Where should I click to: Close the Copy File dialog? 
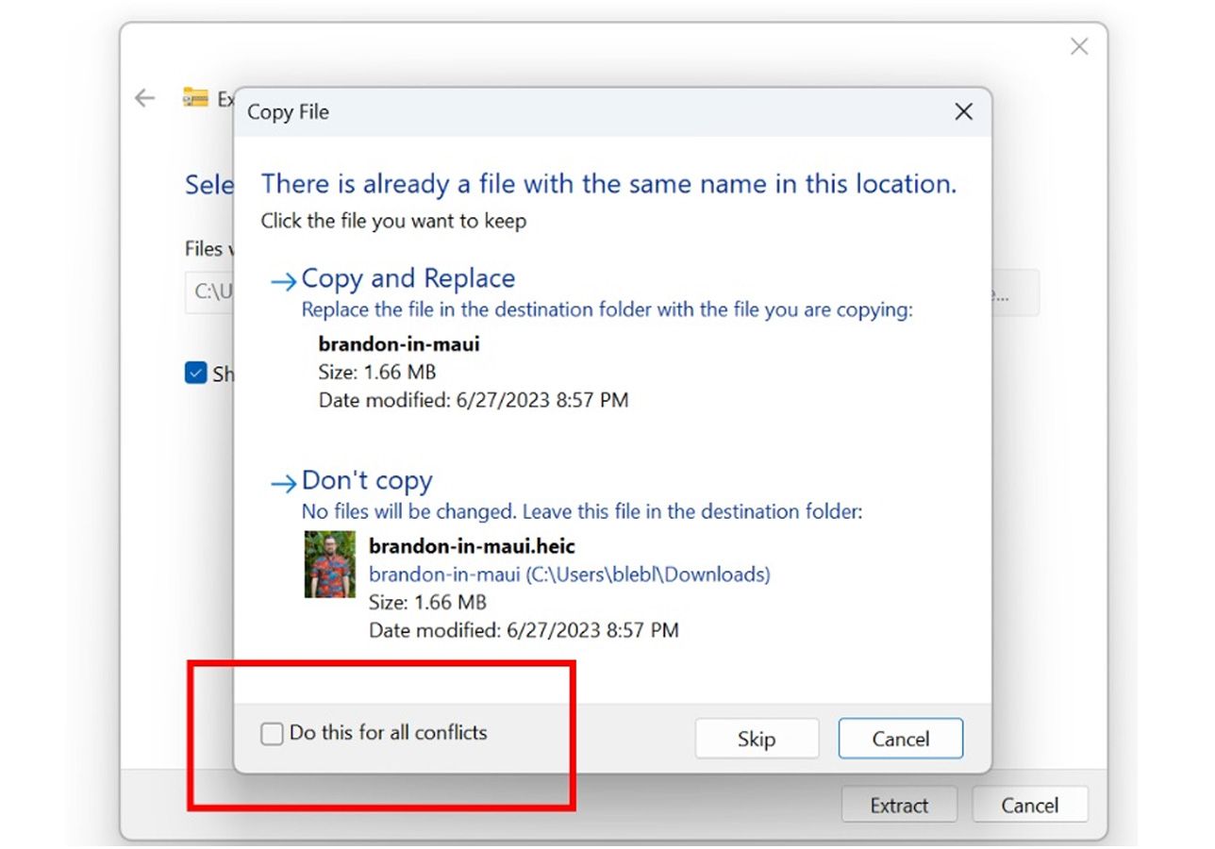click(x=963, y=112)
